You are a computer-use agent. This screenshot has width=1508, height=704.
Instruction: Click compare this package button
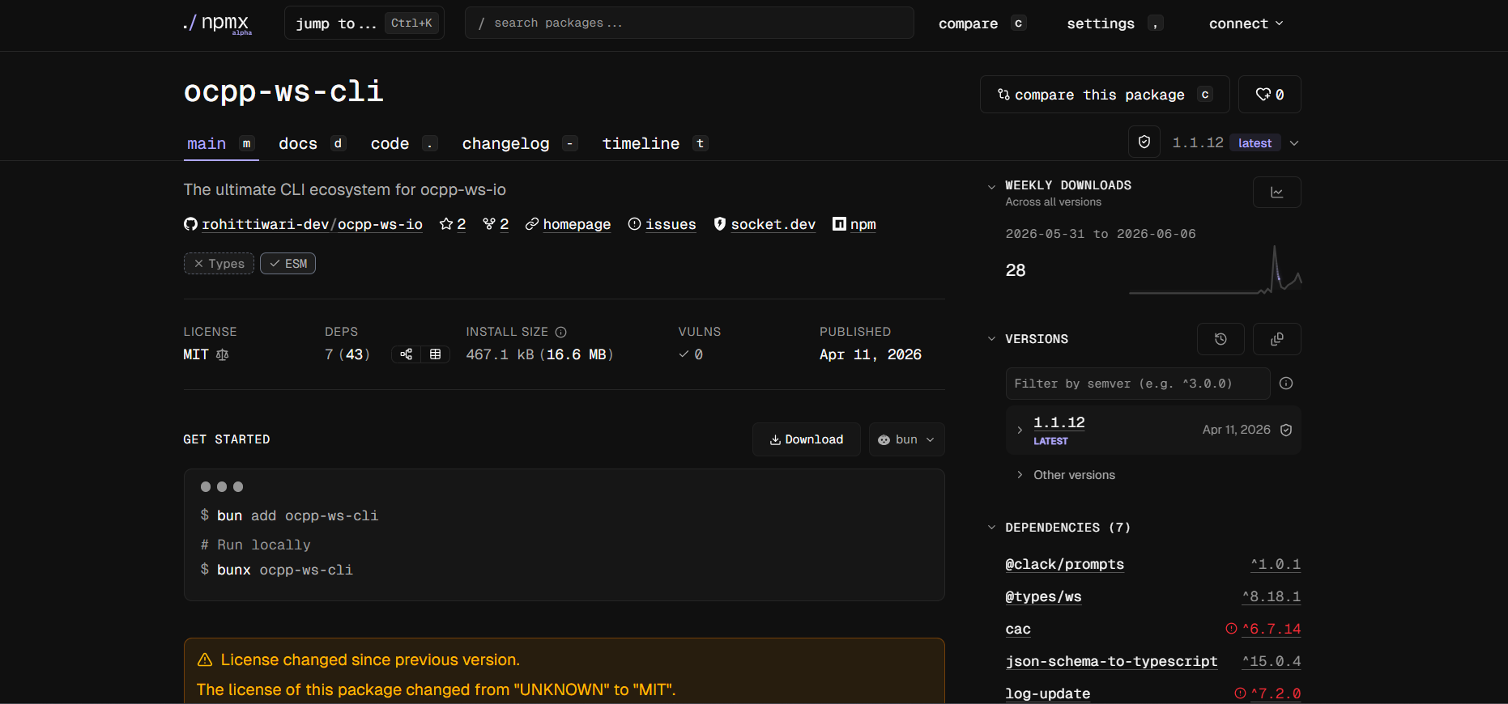coord(1105,95)
